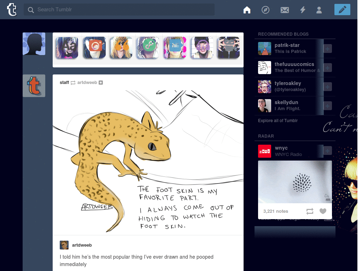Viewport: 362px width, 271px height.
Task: Open the gecko drawing image
Action: coord(148,162)
